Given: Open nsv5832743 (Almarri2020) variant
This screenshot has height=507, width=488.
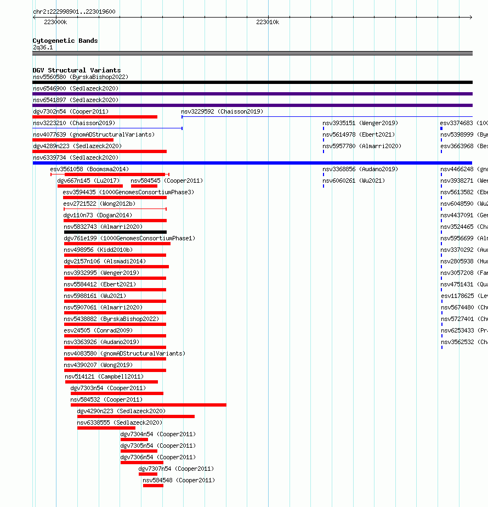Looking at the screenshot, I should [x=103, y=227].
